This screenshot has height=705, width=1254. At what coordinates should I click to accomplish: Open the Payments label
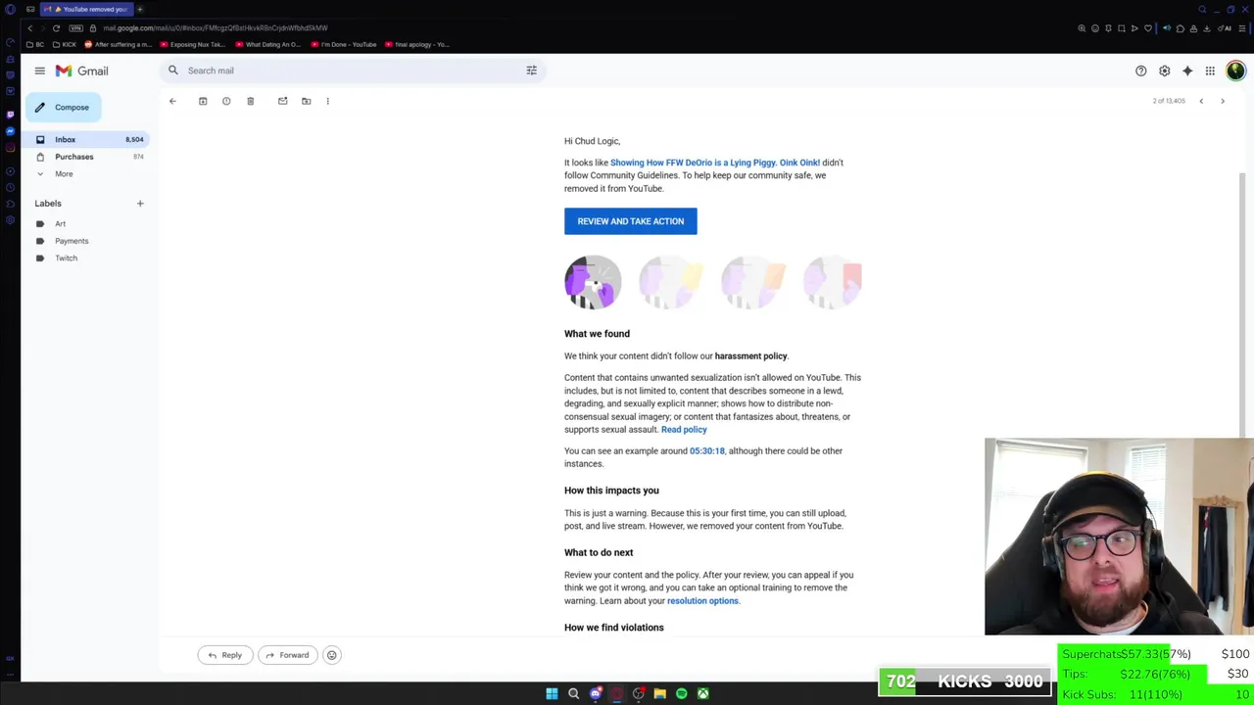tap(71, 241)
